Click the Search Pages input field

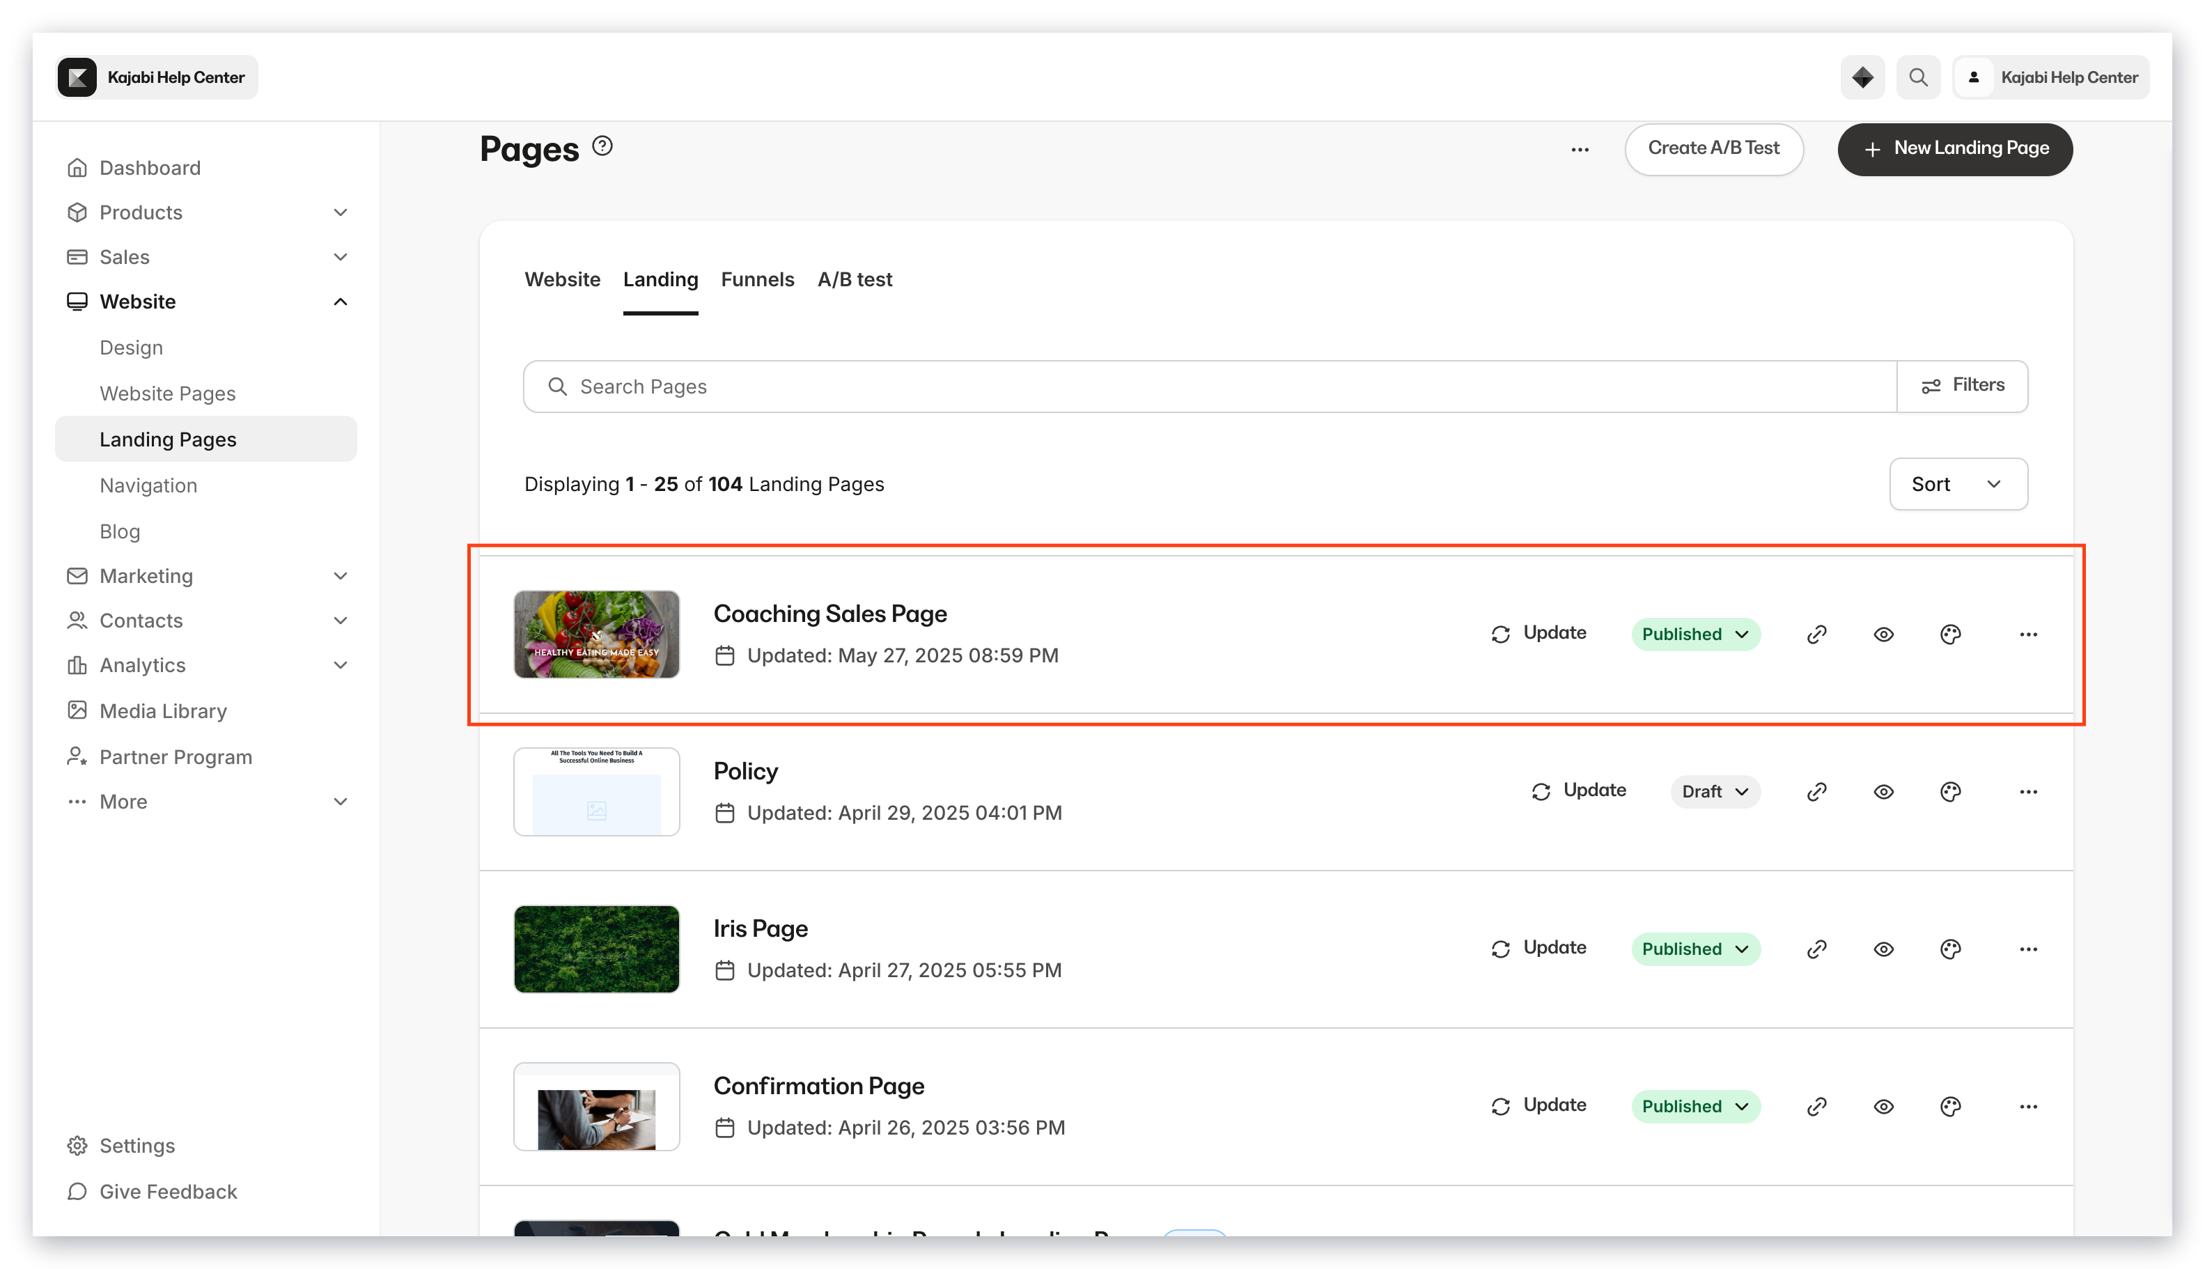tap(1210, 385)
